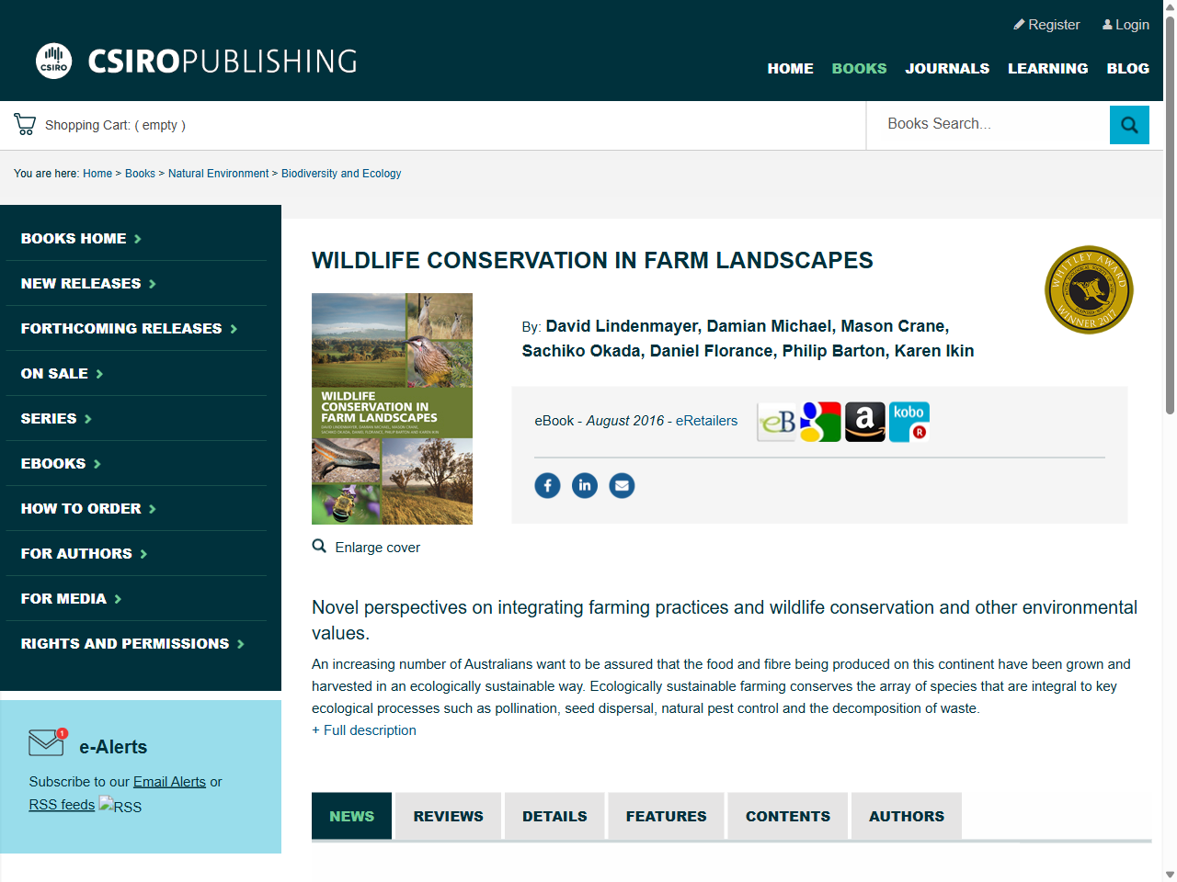Buy the eBook from Amazon
This screenshot has width=1177, height=882.
coord(864,421)
